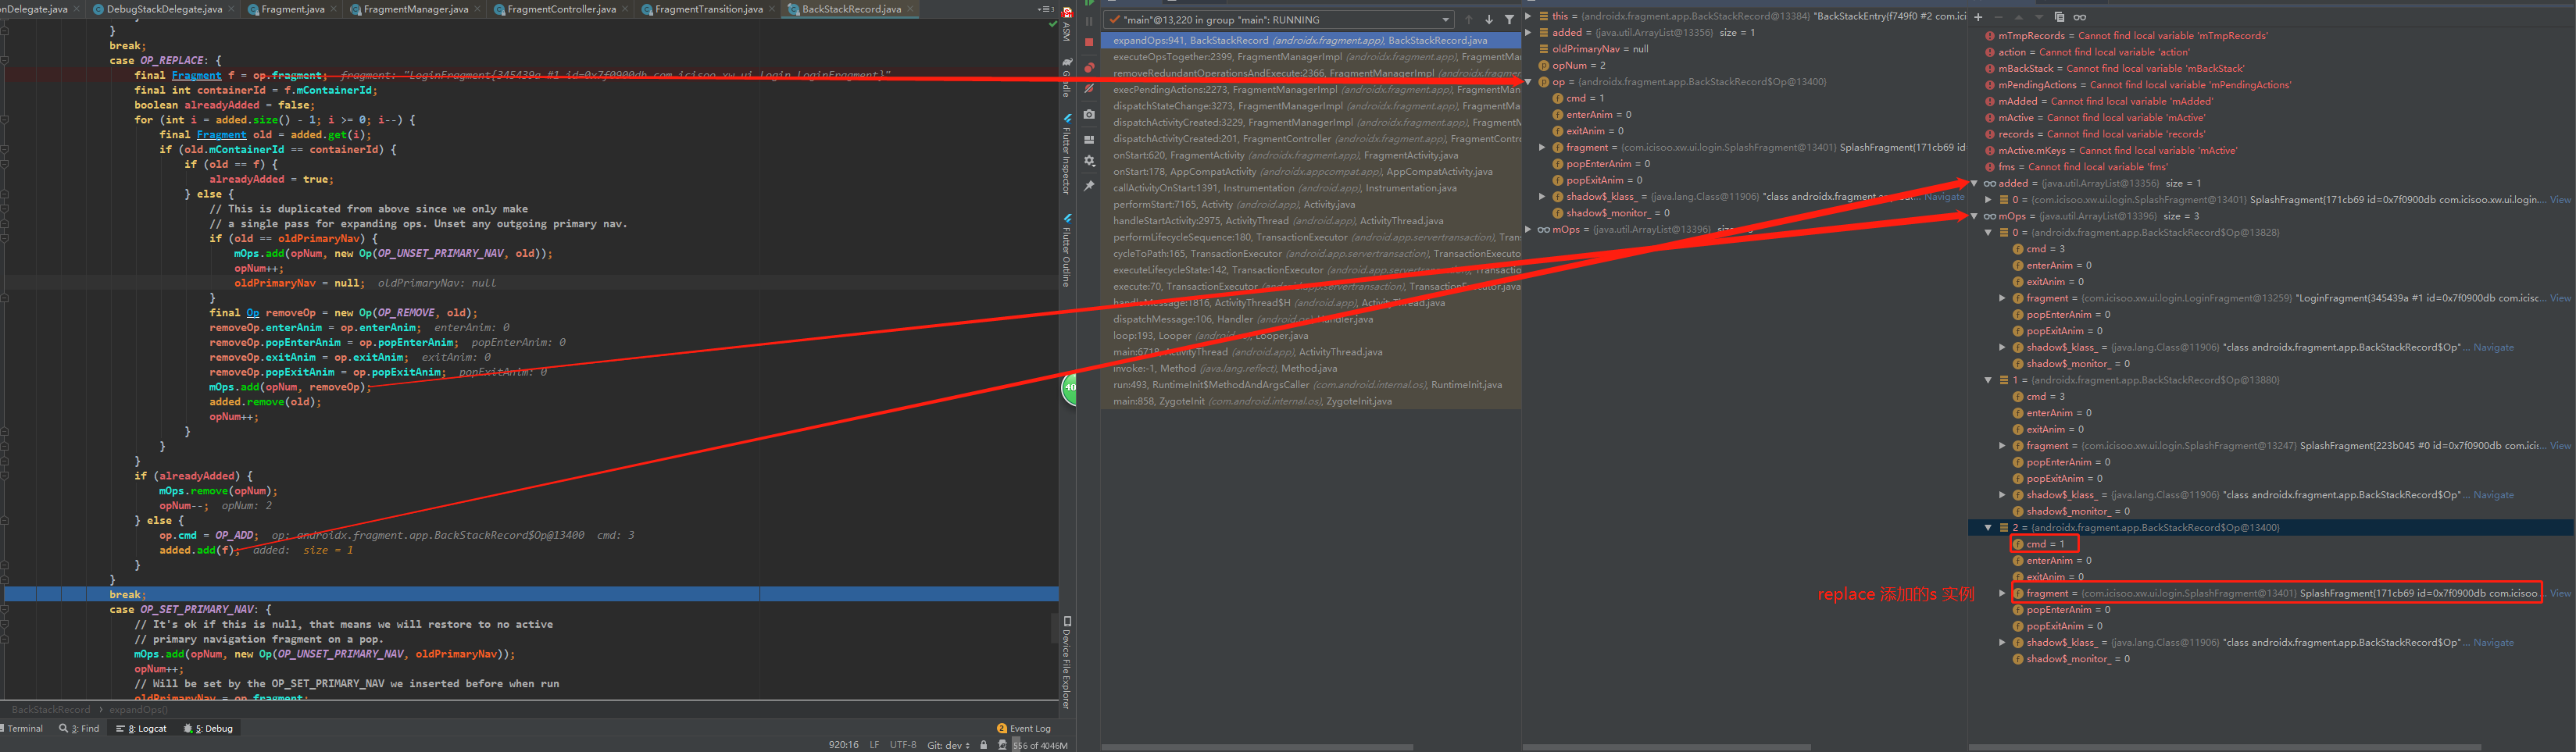Open the recent files list icon beside the tabs

click(x=1045, y=9)
